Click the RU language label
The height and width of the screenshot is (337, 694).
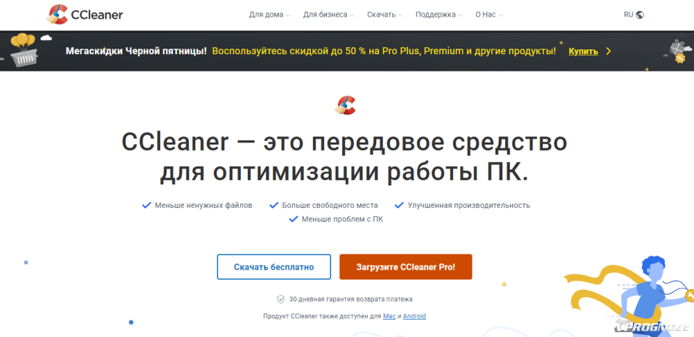click(629, 15)
